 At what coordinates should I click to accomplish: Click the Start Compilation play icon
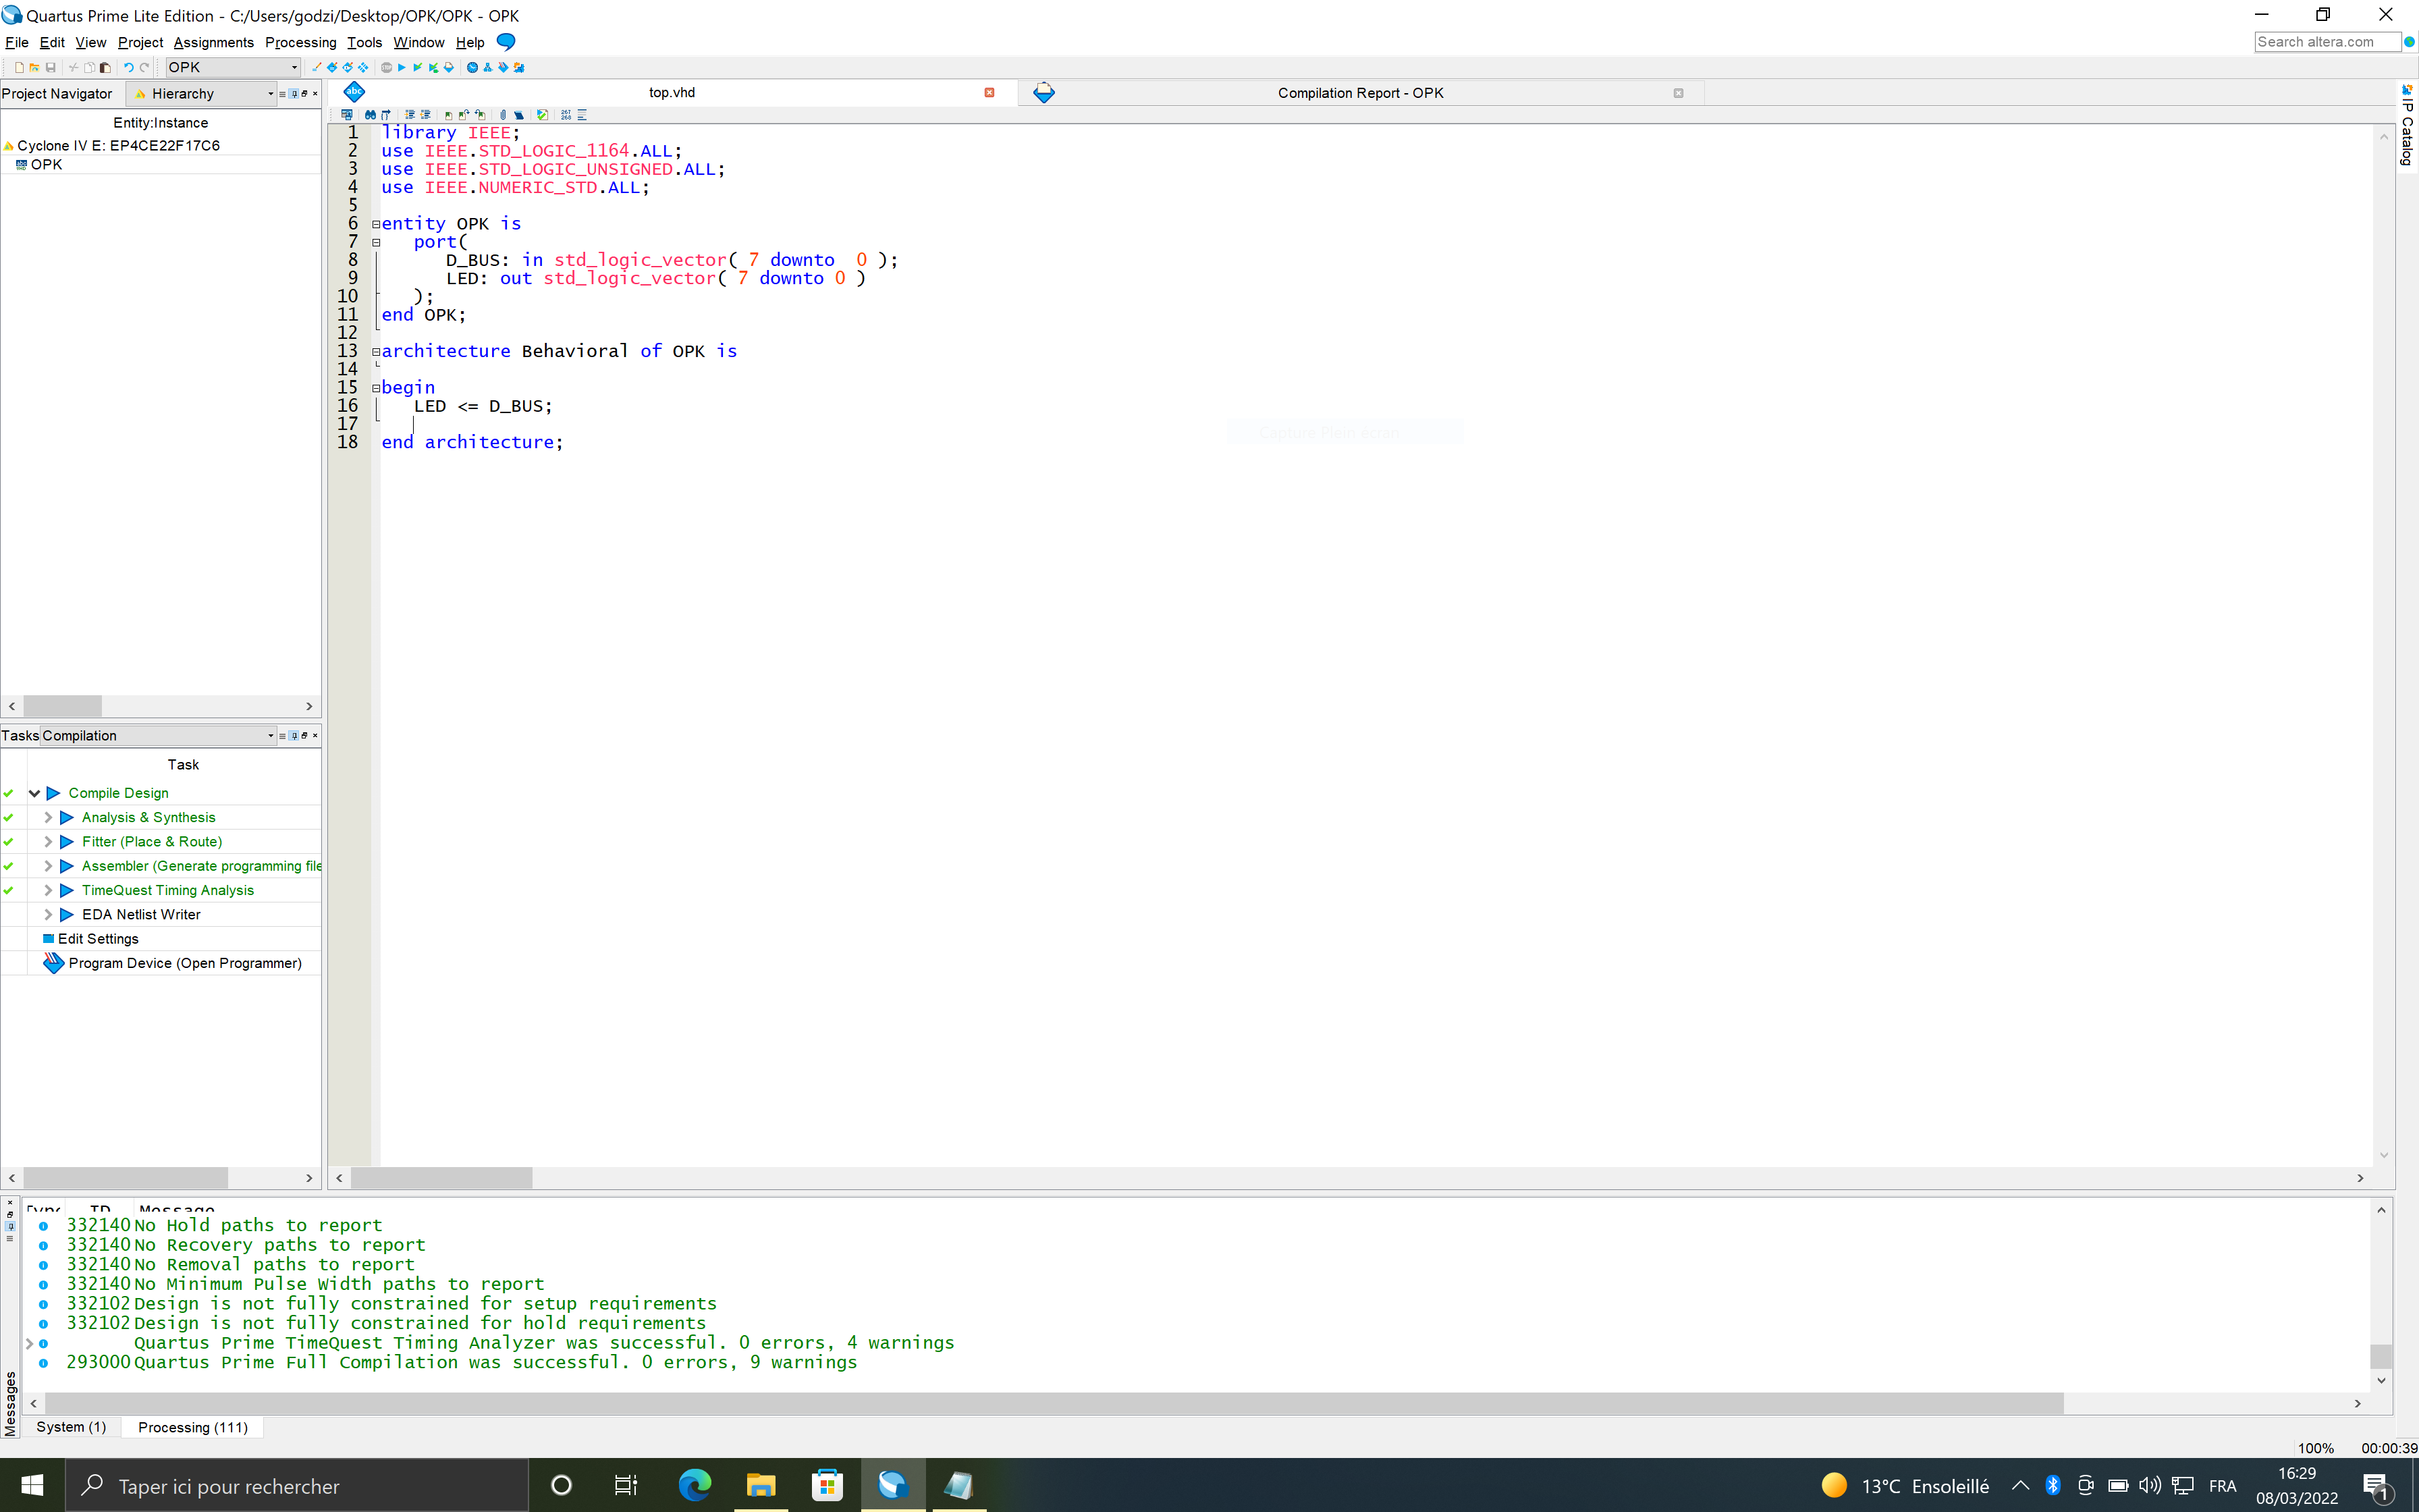coord(402,68)
